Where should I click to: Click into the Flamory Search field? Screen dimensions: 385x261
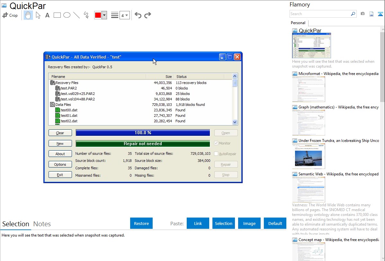pyautogui.click(x=320, y=14)
